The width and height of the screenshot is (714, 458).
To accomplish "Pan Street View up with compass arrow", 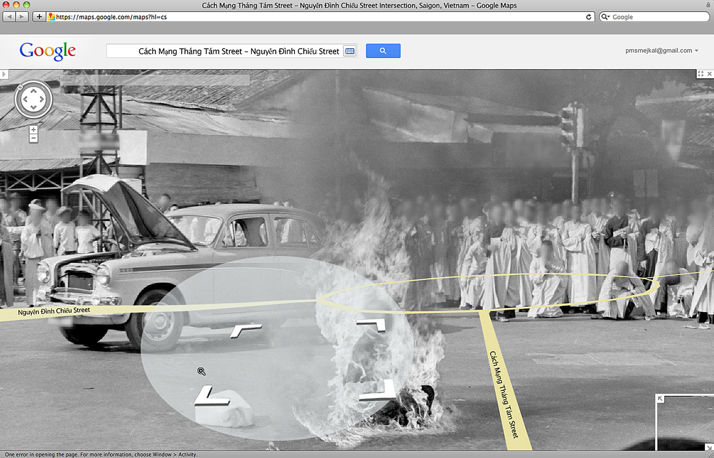I will point(33,91).
